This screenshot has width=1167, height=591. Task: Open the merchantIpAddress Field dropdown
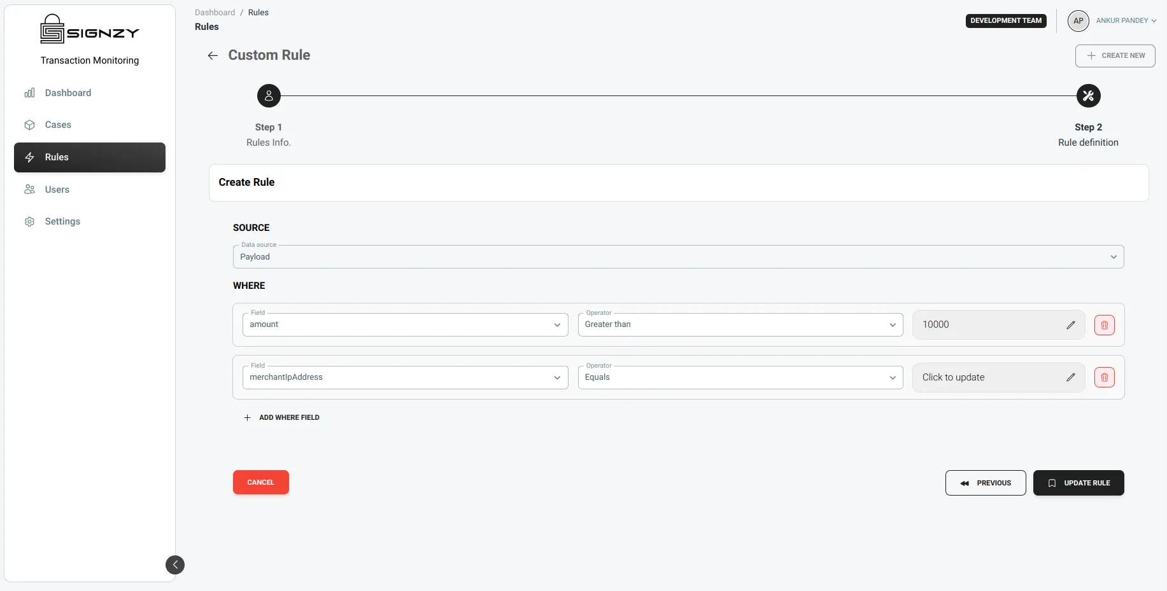[405, 377]
